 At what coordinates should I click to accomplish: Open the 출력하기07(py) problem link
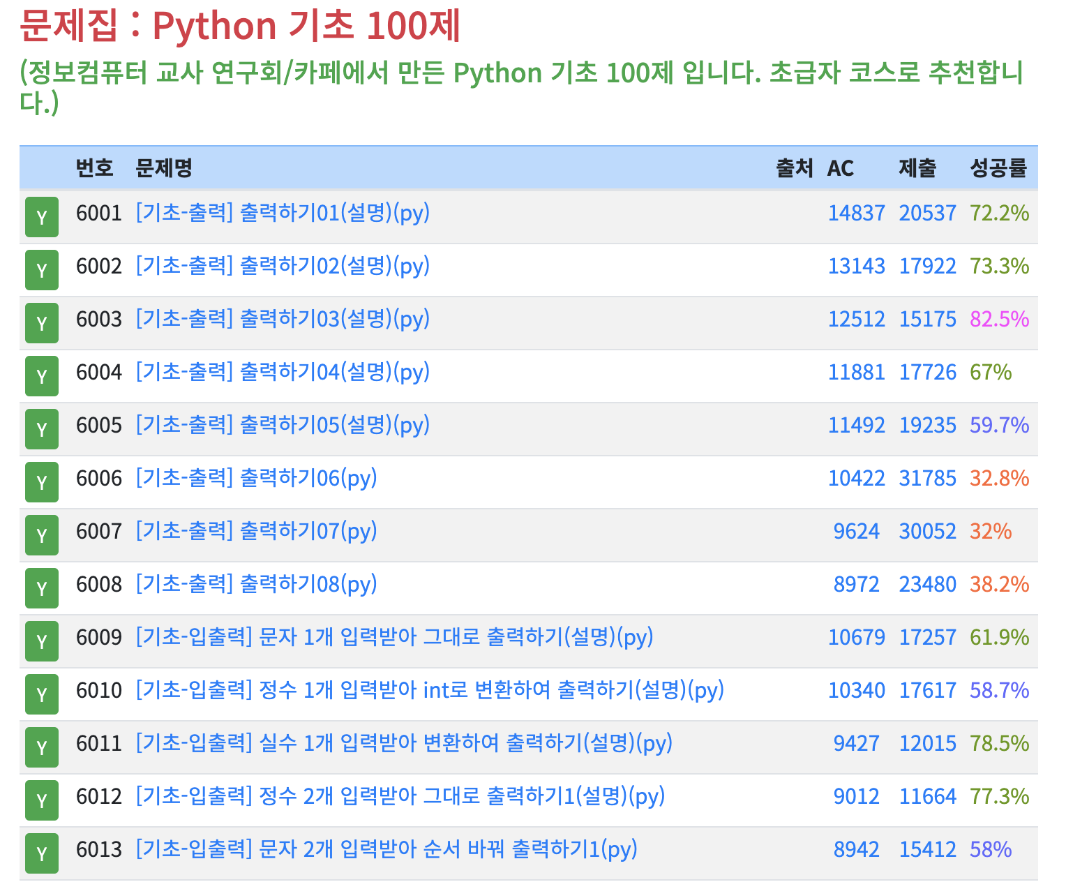256,531
